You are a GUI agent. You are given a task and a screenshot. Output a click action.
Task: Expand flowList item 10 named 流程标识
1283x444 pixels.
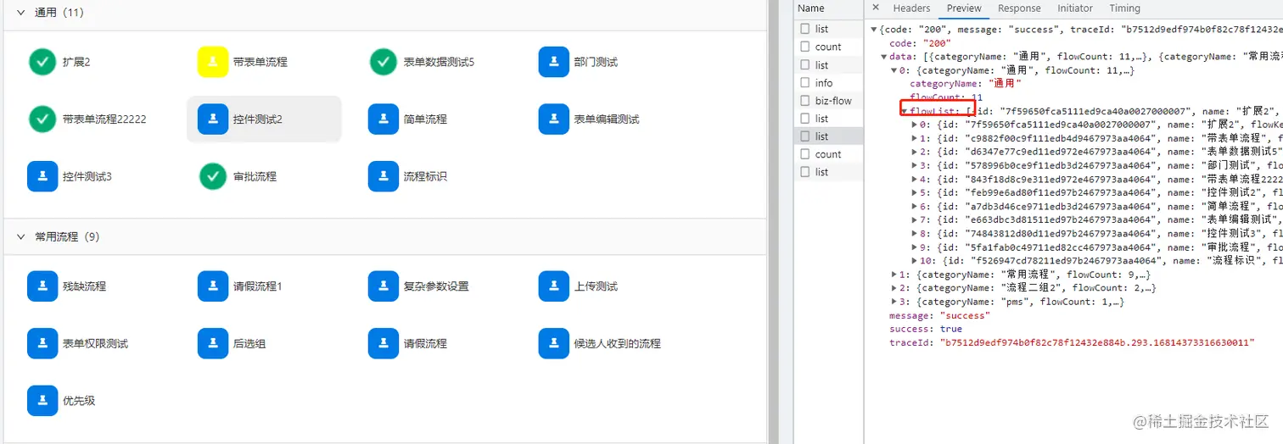[915, 260]
